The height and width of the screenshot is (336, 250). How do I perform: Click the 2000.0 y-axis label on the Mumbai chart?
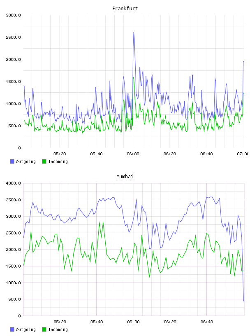pos(13,250)
